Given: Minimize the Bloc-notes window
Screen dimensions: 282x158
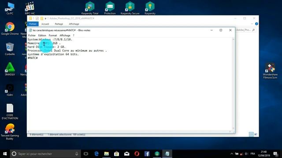Looking at the screenshot, I should tap(211, 30).
